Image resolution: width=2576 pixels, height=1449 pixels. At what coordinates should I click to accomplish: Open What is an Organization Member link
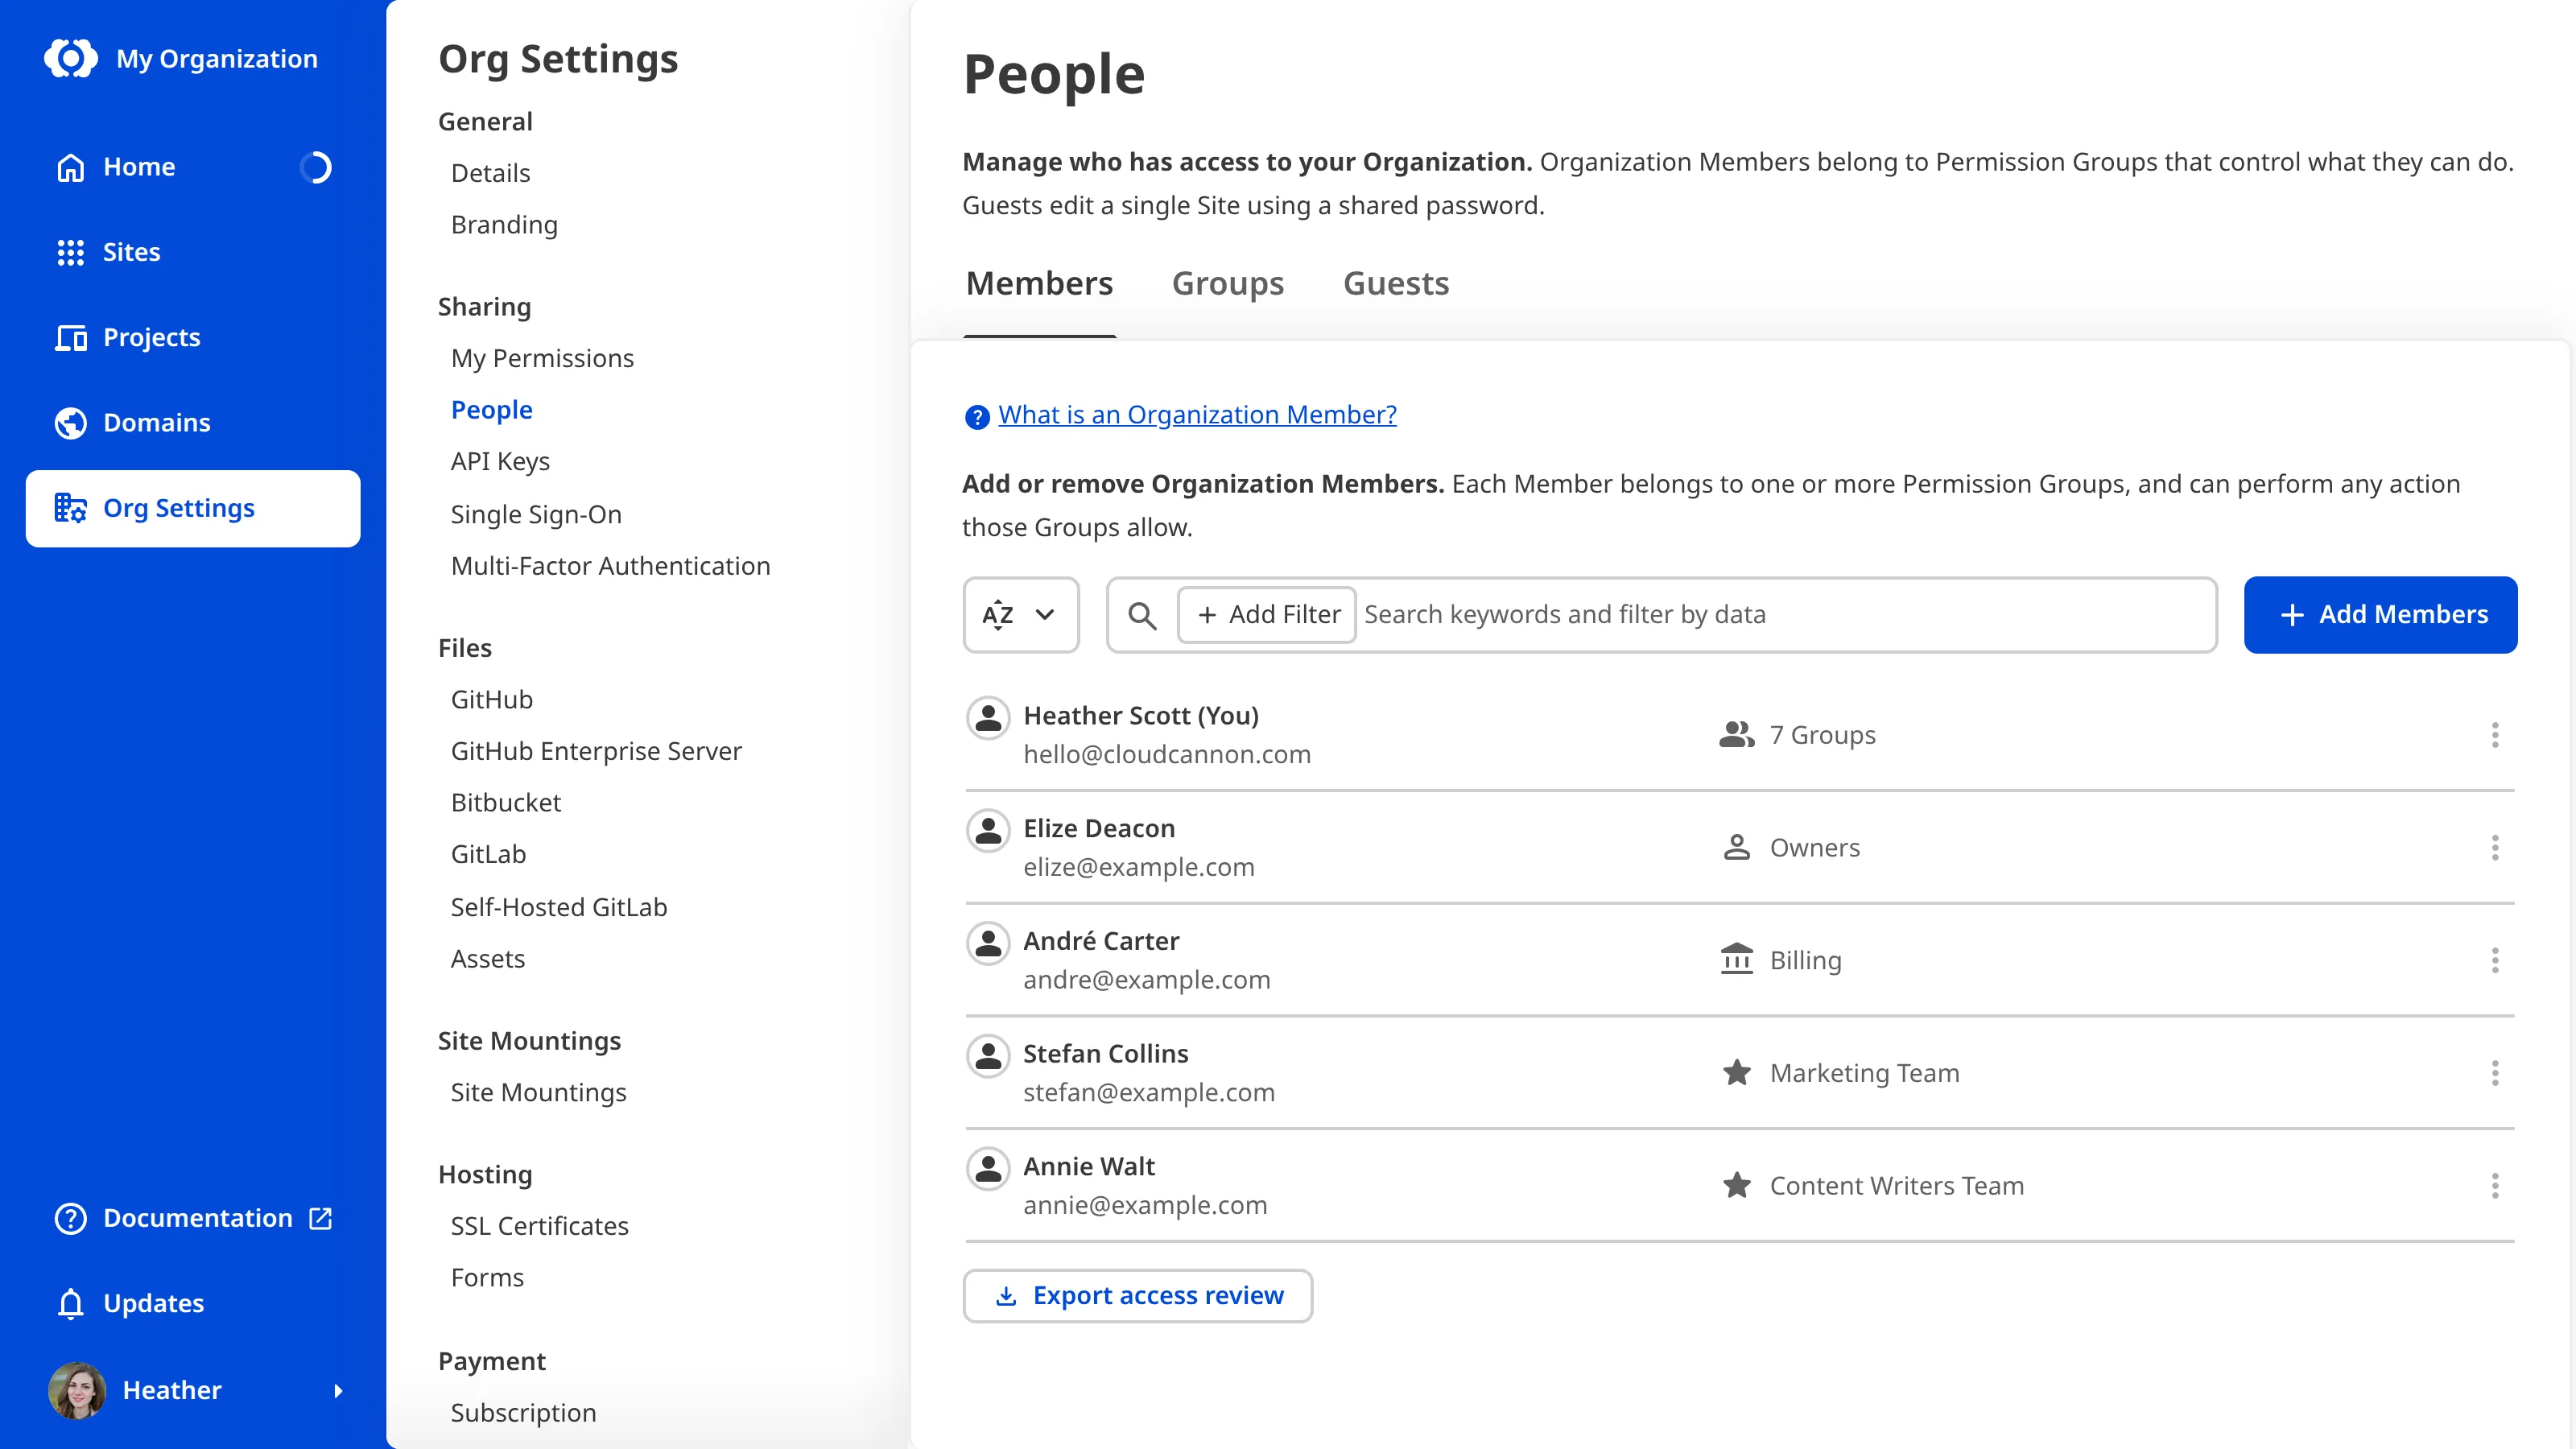tap(1197, 414)
